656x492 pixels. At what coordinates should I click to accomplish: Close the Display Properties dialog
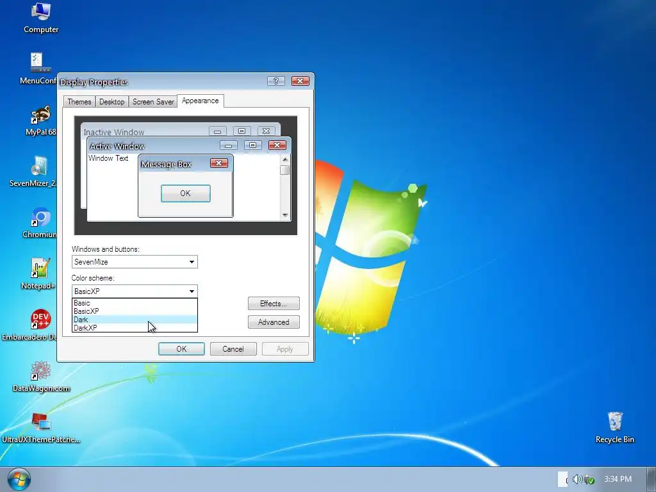300,81
